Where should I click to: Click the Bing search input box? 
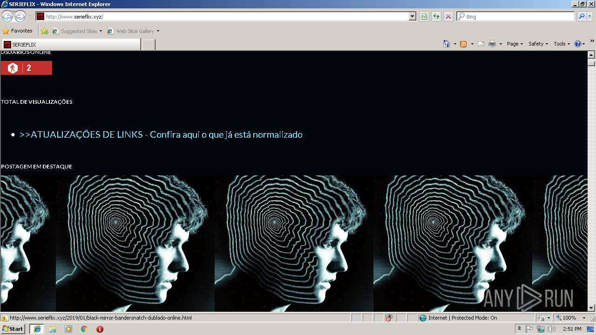pos(515,16)
